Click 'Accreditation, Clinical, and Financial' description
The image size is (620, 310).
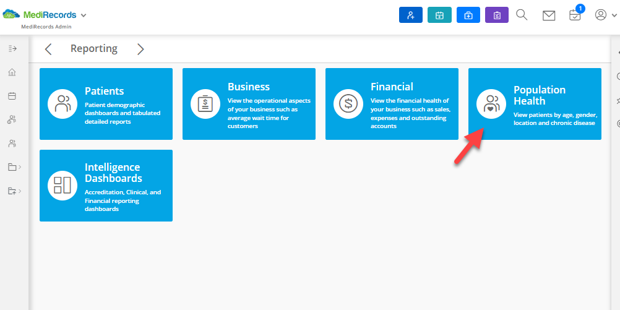123,200
